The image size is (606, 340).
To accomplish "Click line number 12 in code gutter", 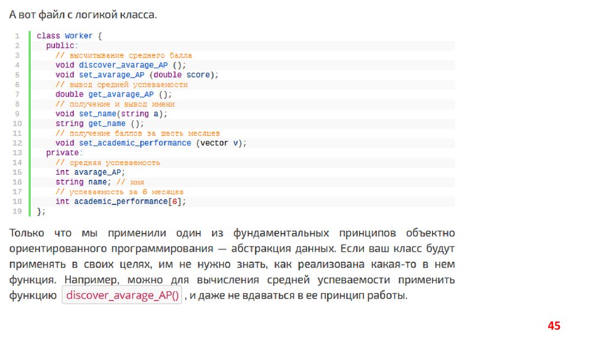I will (17, 143).
